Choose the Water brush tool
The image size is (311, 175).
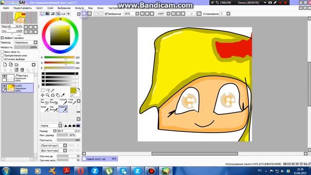pos(45,109)
